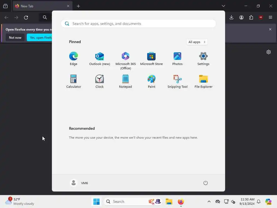Launch Outlook (new) from the Start menu

pyautogui.click(x=100, y=59)
